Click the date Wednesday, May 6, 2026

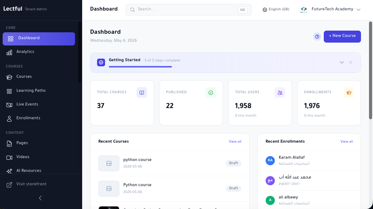(113, 41)
